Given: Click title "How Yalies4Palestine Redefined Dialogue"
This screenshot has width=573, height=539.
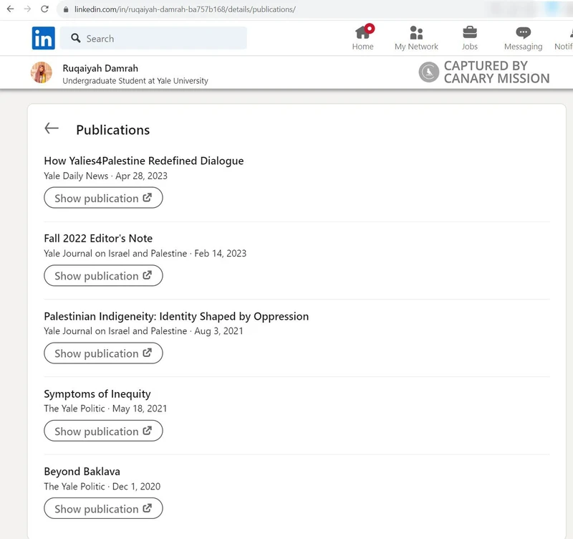Looking at the screenshot, I should [x=144, y=161].
